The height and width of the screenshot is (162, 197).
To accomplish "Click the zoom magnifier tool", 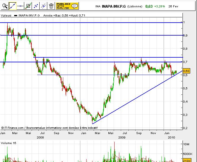I will 4,5.
